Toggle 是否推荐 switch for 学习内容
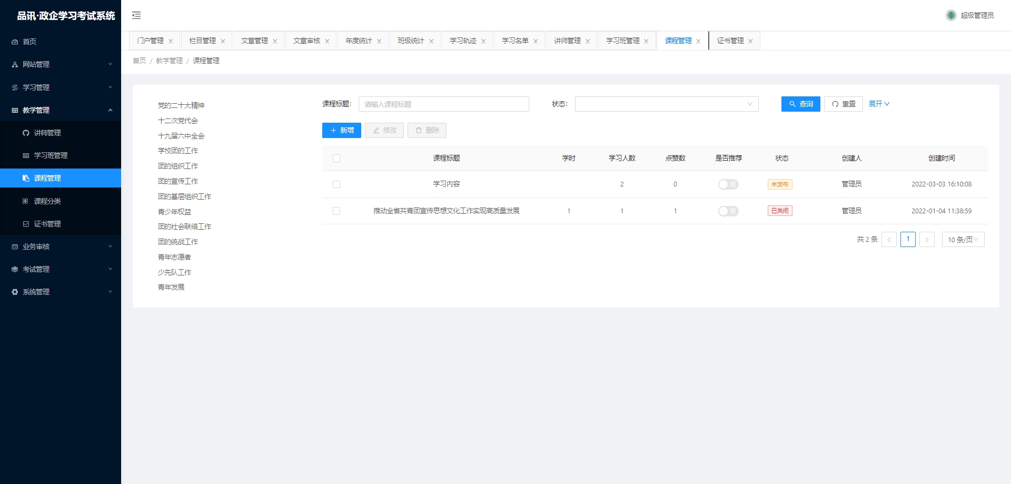Screen dimensions: 1011x484 coord(728,184)
